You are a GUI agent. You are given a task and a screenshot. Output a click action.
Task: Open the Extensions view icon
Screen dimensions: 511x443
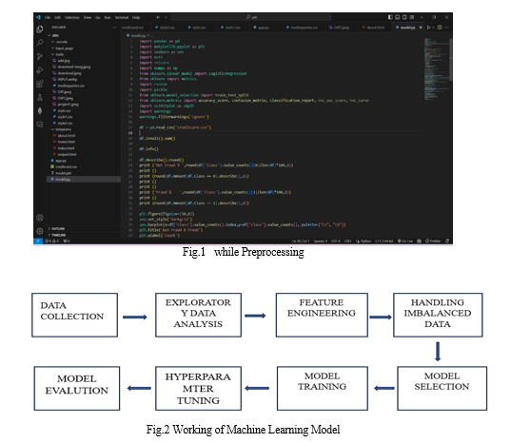pyautogui.click(x=40, y=84)
